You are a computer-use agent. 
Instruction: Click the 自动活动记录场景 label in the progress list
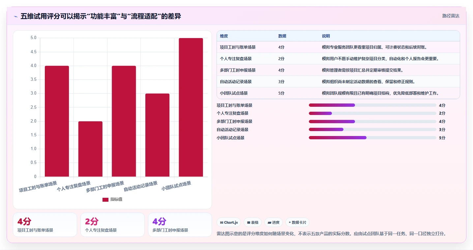(232, 130)
